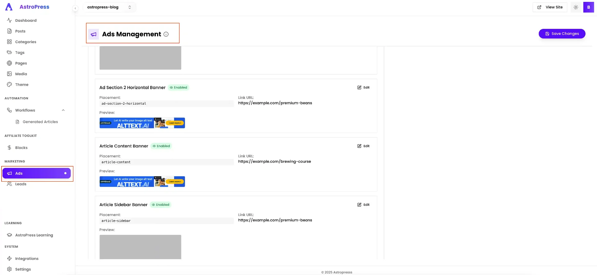The width and height of the screenshot is (597, 275).
Task: Open View Site link
Action: 550,7
